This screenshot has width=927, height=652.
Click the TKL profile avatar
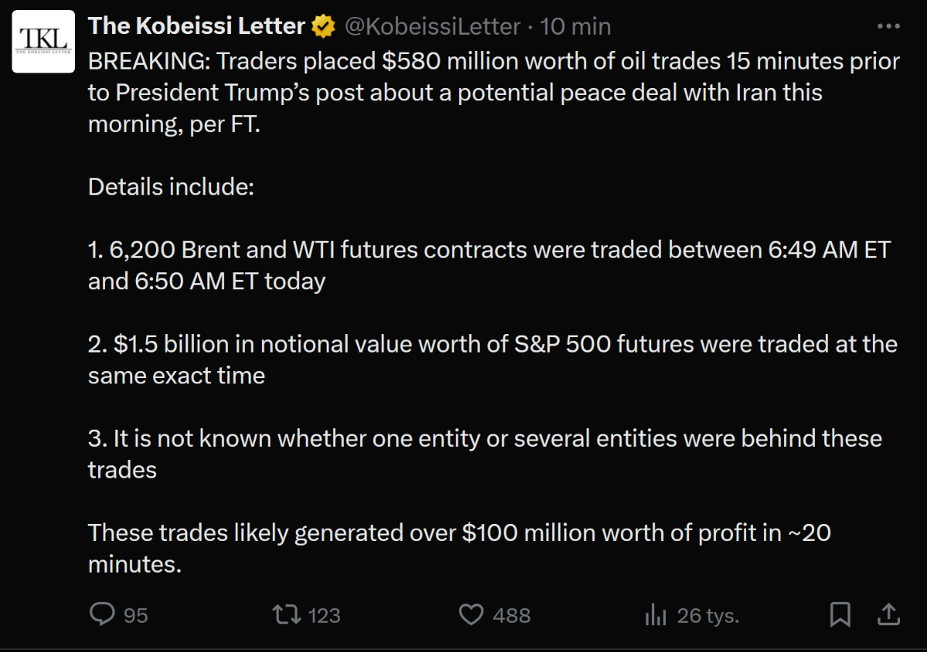[x=42, y=42]
